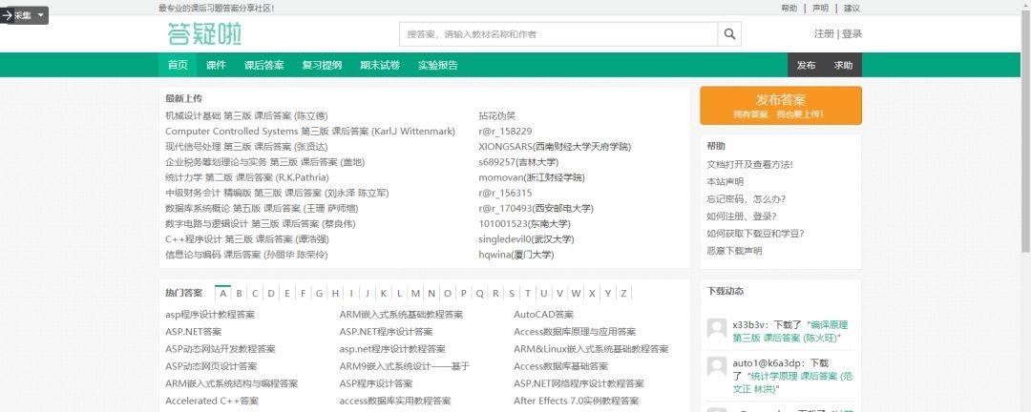Click the 求助 button in nav bar
Image resolution: width=1031 pixels, height=412 pixels.
[844, 65]
